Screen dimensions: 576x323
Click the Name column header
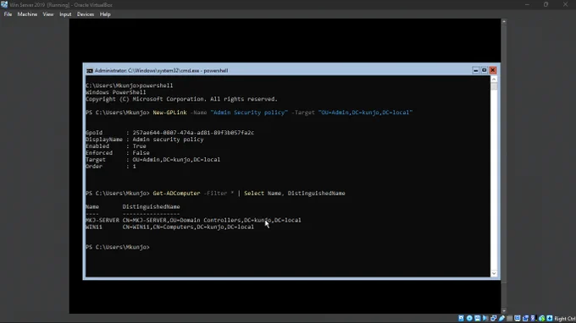click(92, 207)
